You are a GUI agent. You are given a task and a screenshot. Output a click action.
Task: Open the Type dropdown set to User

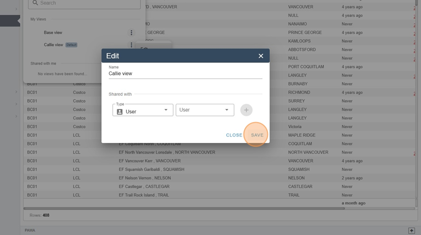[143, 110]
